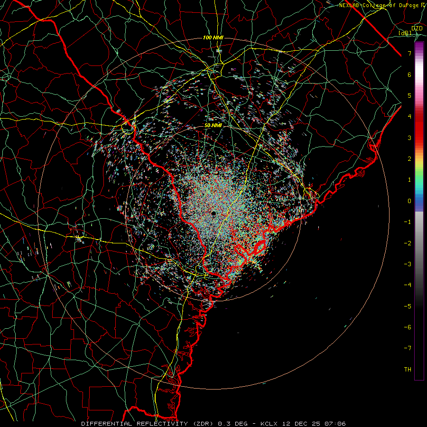
Task: Click the "DZD" label above the color scale
Action: (417, 28)
